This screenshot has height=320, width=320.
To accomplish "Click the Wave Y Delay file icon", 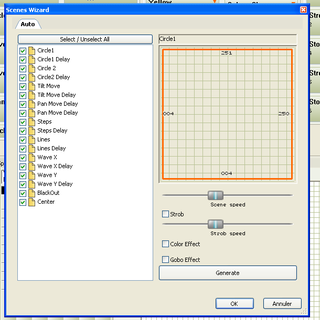I will click(31, 184).
